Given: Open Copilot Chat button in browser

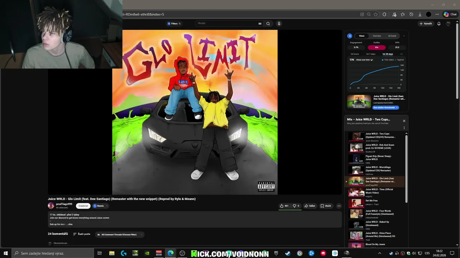Looking at the screenshot, I should coord(450,14).
